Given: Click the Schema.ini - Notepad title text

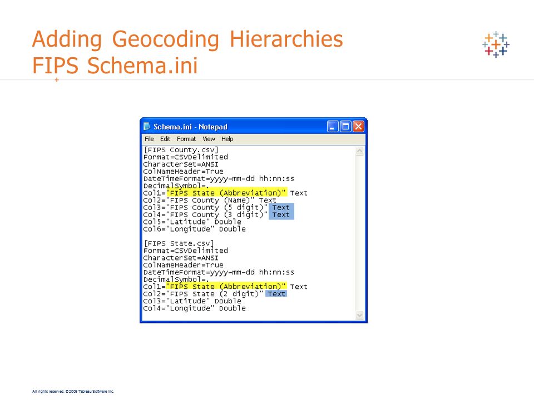Looking at the screenshot, I should point(190,127).
